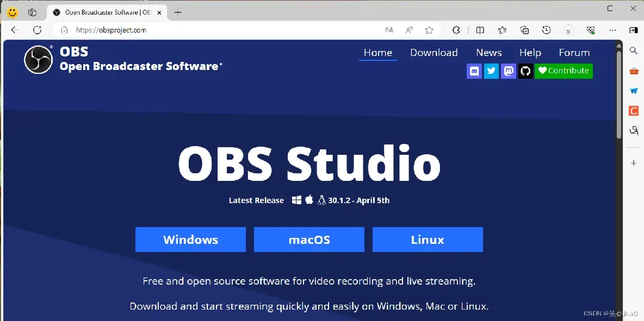Open browser settings ellipsis menu

point(613,30)
